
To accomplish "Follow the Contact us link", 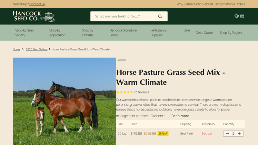I will pyautogui.click(x=37, y=4).
